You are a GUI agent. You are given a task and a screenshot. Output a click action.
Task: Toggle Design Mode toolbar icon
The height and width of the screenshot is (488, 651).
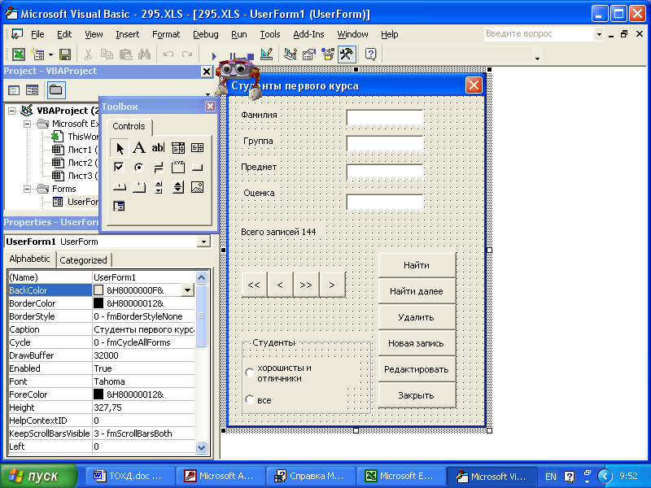[266, 54]
